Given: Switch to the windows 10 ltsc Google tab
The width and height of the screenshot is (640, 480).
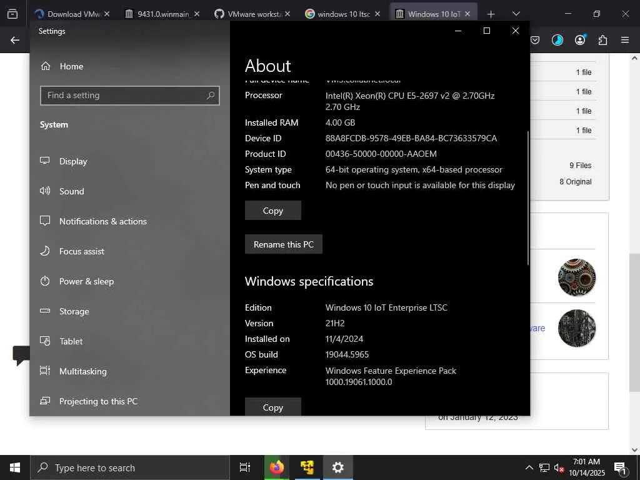Looking at the screenshot, I should [x=343, y=14].
